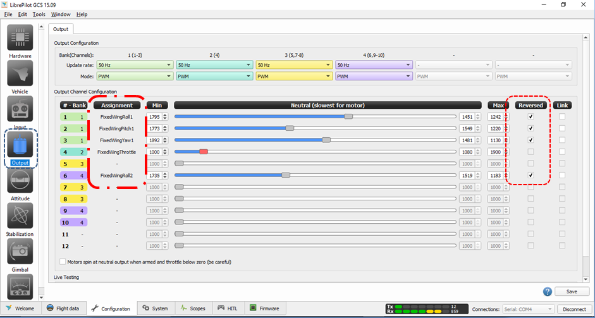Open bank 1 update rate dropdown

coord(135,65)
